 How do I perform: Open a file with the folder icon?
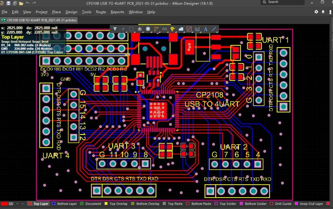(21, 3)
